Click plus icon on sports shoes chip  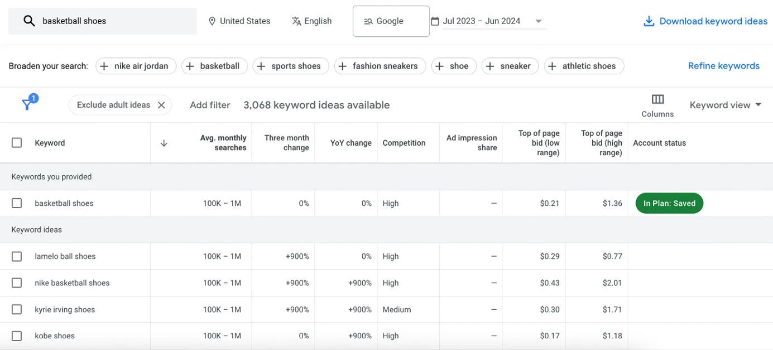click(x=261, y=66)
